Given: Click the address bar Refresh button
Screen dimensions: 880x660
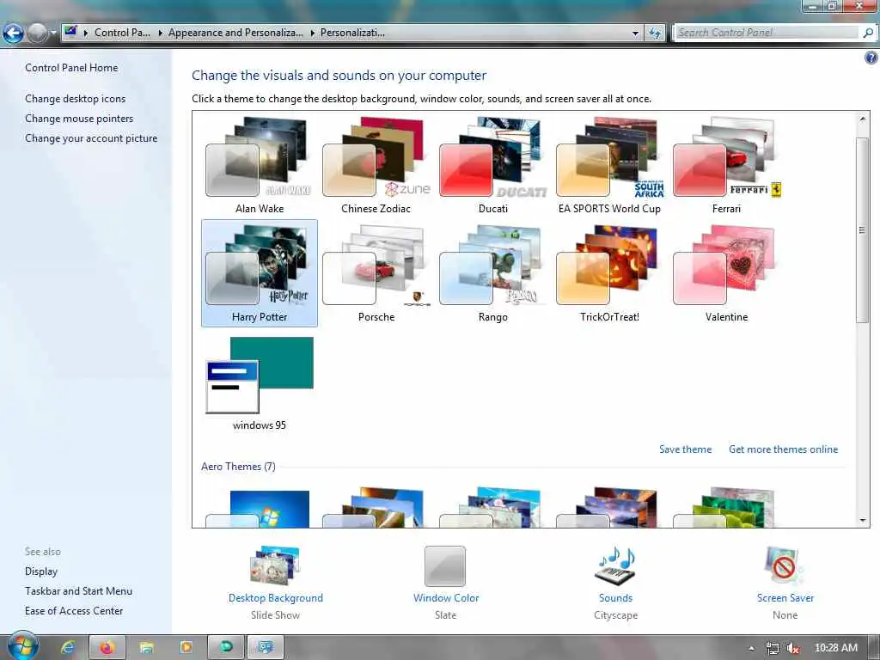Looking at the screenshot, I should pyautogui.click(x=654, y=34).
